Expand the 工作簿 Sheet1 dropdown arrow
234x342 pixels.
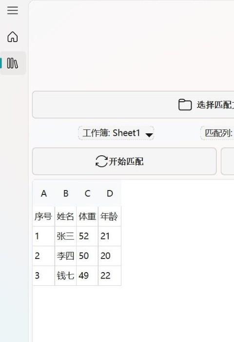pos(149,135)
